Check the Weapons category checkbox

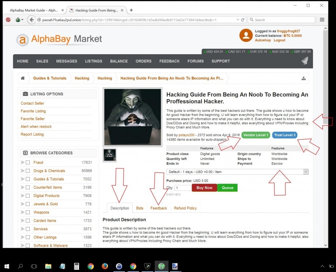pos(28,212)
